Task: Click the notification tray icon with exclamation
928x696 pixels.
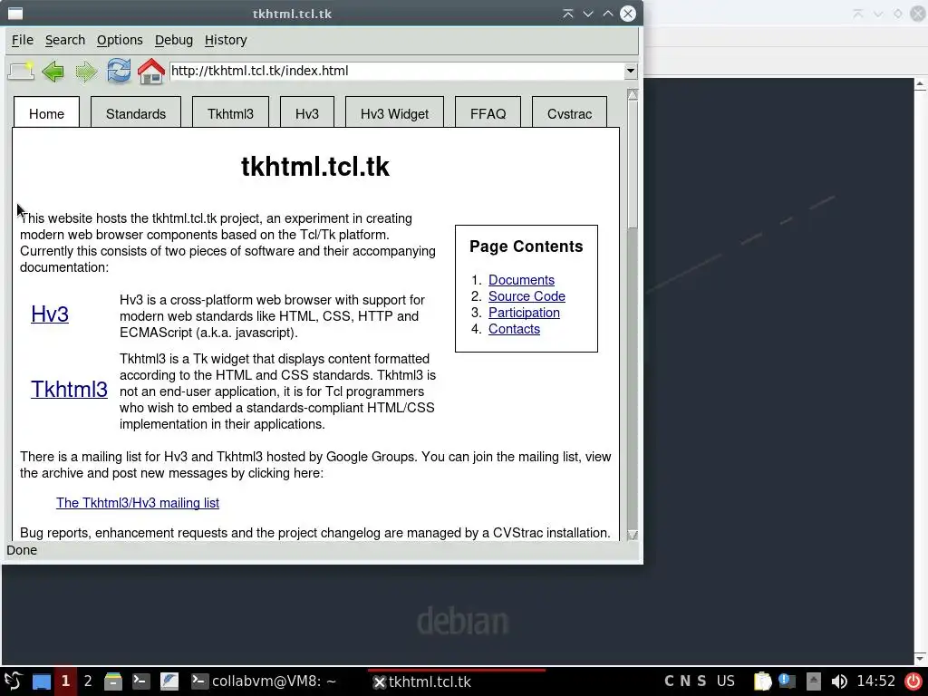Action: tap(787, 681)
